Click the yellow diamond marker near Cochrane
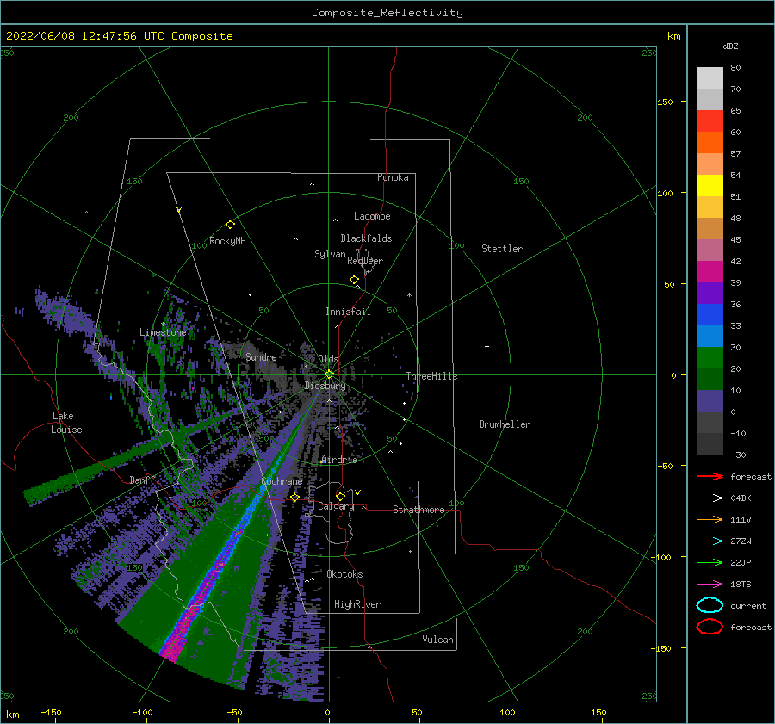Screen dimensions: 775x724 click(x=295, y=497)
